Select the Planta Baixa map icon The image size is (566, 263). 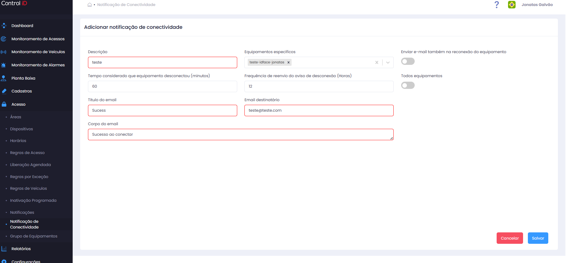click(4, 78)
